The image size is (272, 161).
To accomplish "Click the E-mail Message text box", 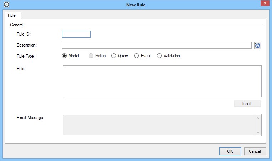I will (158, 125).
